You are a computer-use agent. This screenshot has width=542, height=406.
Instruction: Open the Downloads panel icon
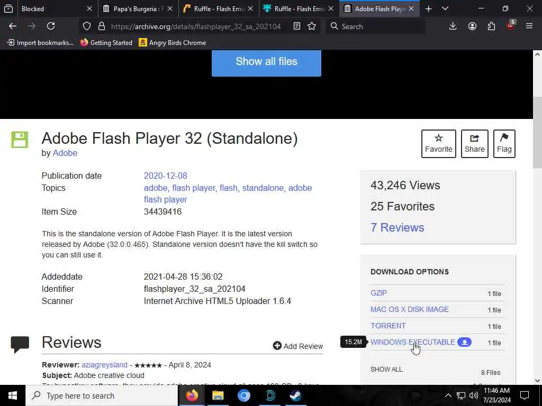click(453, 26)
